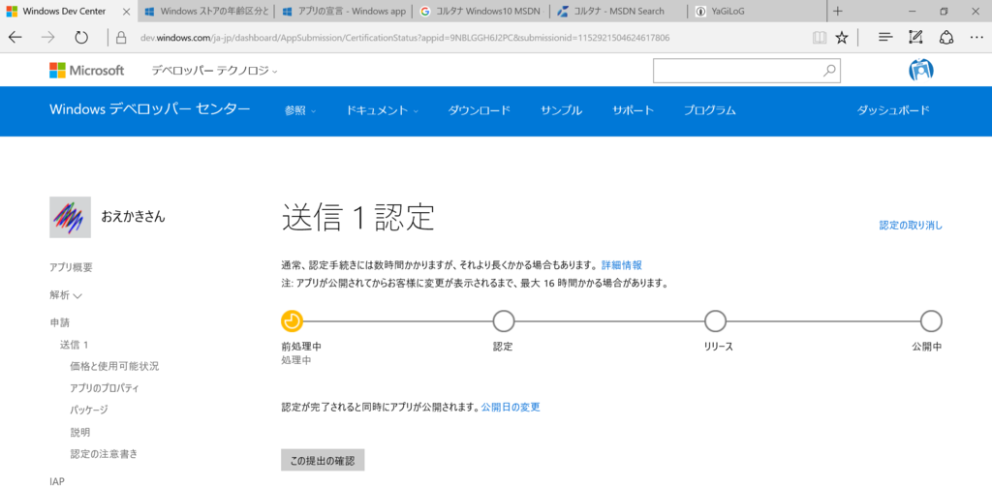Viewport: 992px width, 487px height.
Task: Open reading view book icon
Action: (820, 38)
